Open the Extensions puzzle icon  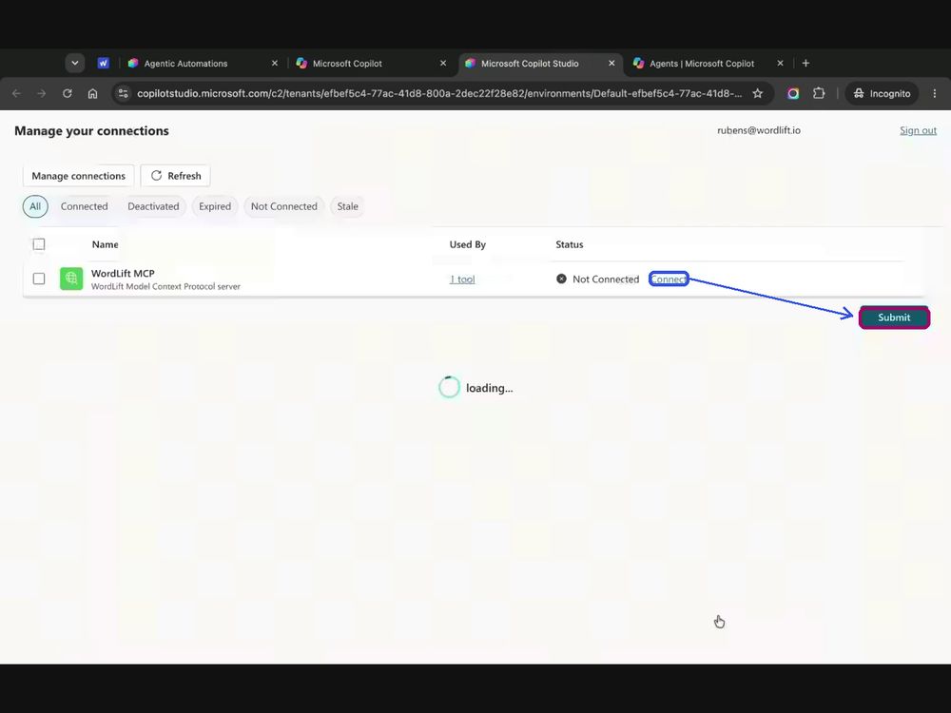(819, 93)
